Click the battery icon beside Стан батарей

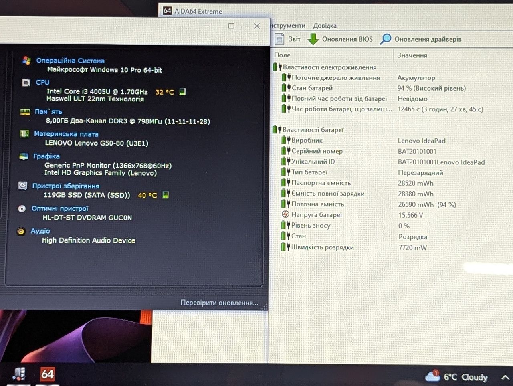[x=286, y=88]
